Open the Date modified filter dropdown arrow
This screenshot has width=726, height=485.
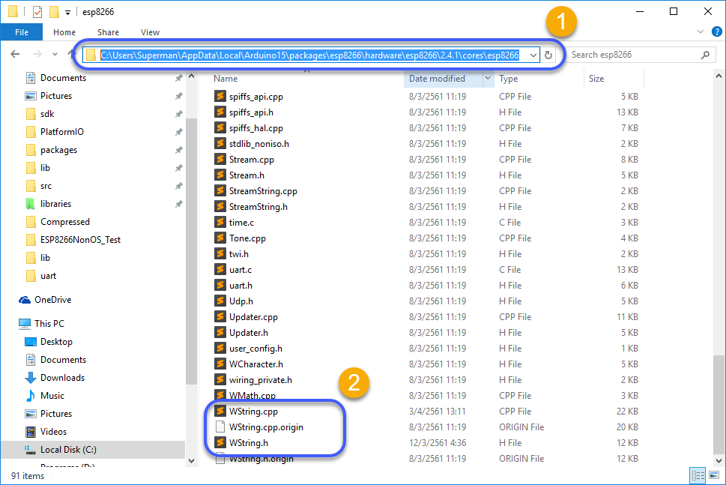click(488, 79)
